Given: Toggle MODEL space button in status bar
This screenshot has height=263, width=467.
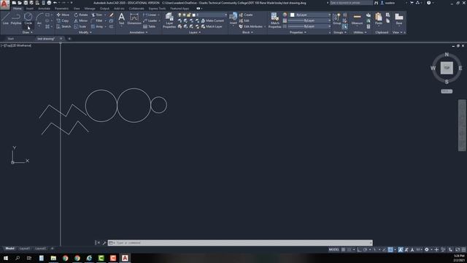Looking at the screenshot, I should [334, 250].
